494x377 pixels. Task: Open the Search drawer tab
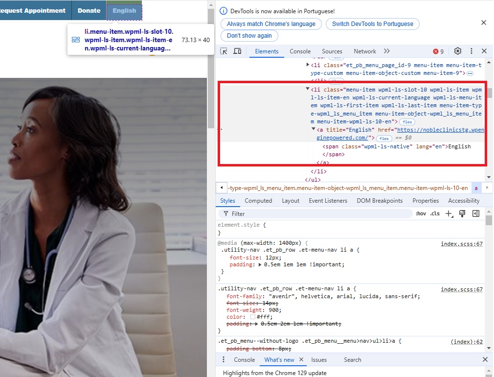click(352, 360)
